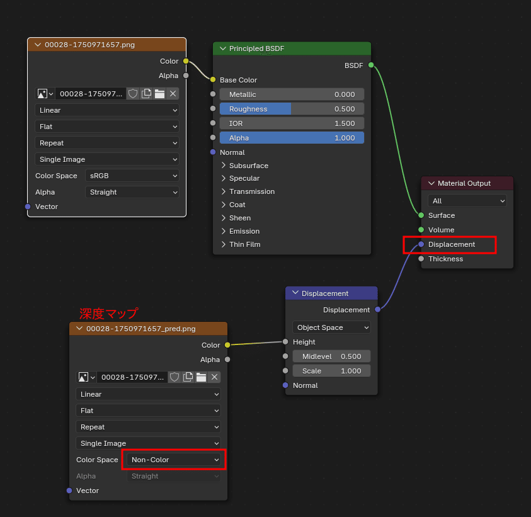Unlink image with X icon on top texture node
Viewport: 531px width, 517px height.
coord(173,93)
